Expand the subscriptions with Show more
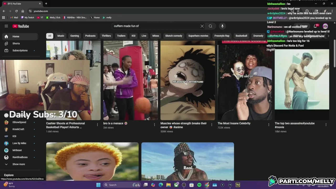 click(x=20, y=164)
